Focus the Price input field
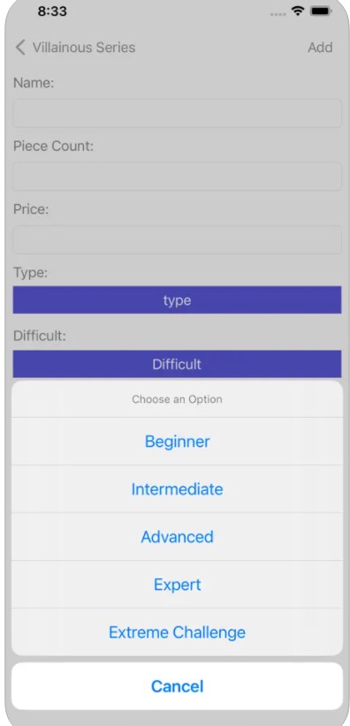Viewport: 350px width, 726px height. pos(177,240)
